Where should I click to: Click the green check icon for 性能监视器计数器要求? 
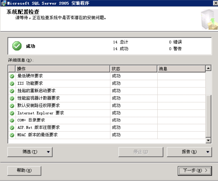(x=12, y=98)
